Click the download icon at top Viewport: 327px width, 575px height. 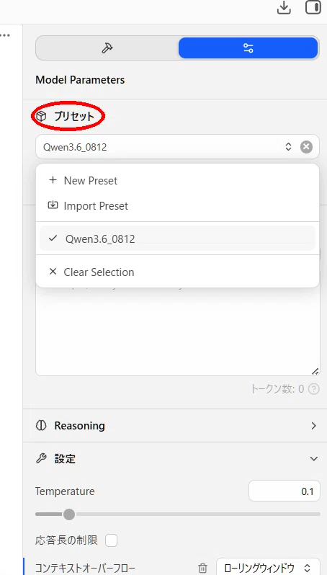click(284, 8)
